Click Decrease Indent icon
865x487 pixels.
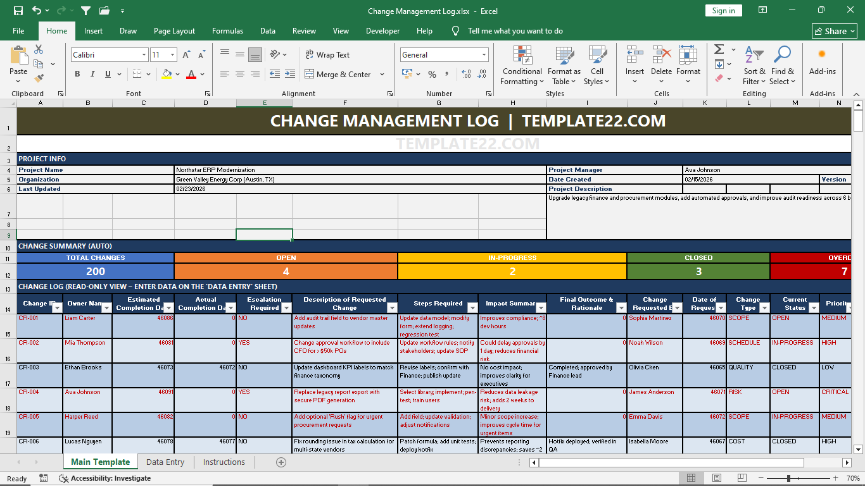click(274, 74)
